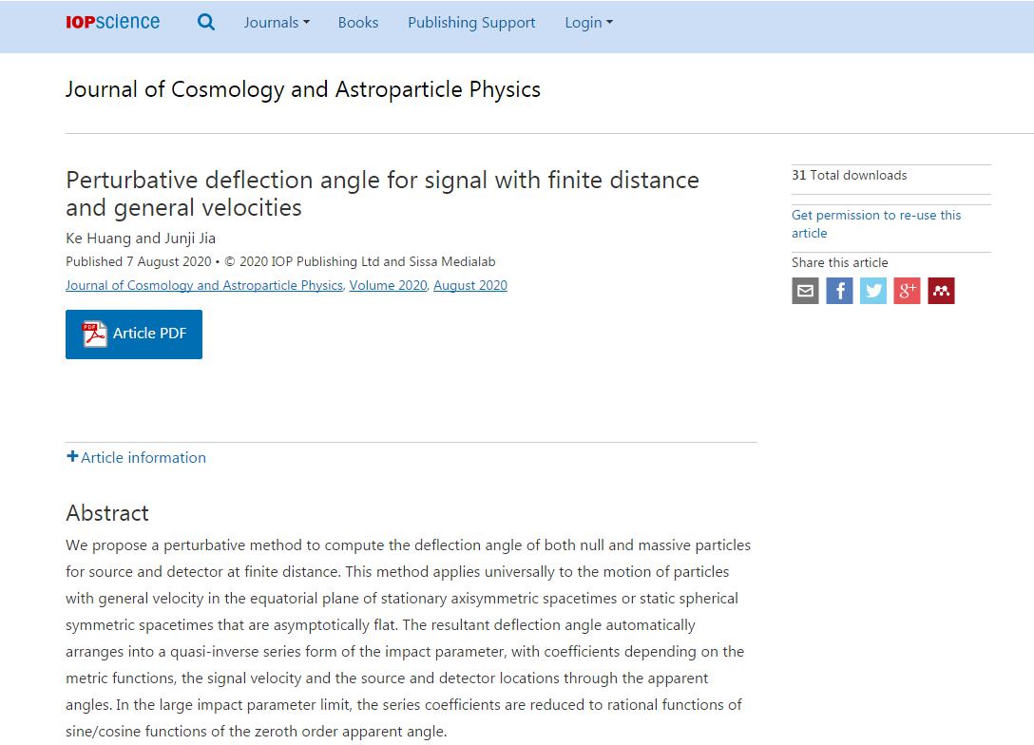Share article on Twitter
Viewport: 1034px width, 745px height.
tap(873, 291)
